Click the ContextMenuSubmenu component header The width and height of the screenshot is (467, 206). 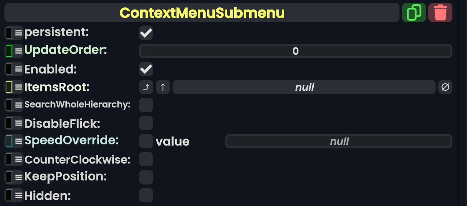(x=202, y=13)
